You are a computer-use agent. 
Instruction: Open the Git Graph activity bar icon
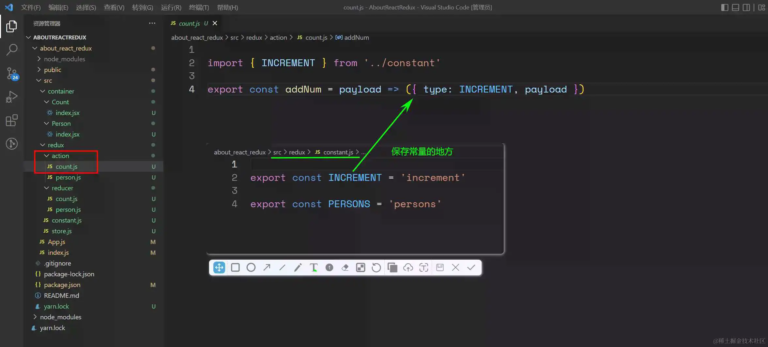point(11,144)
